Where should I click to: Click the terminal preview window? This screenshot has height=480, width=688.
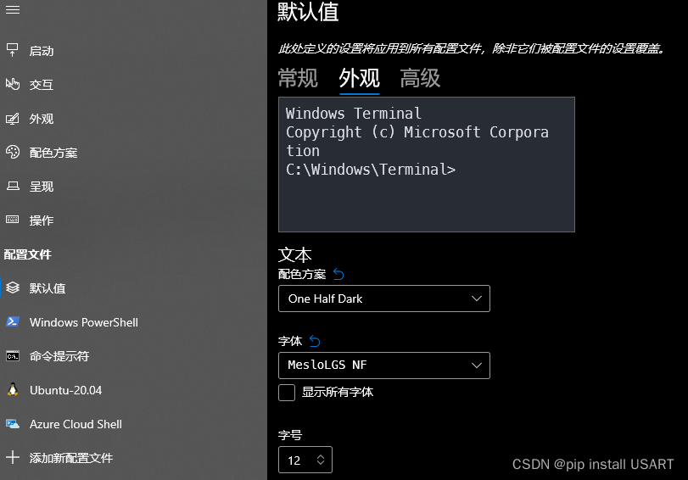[x=426, y=164]
